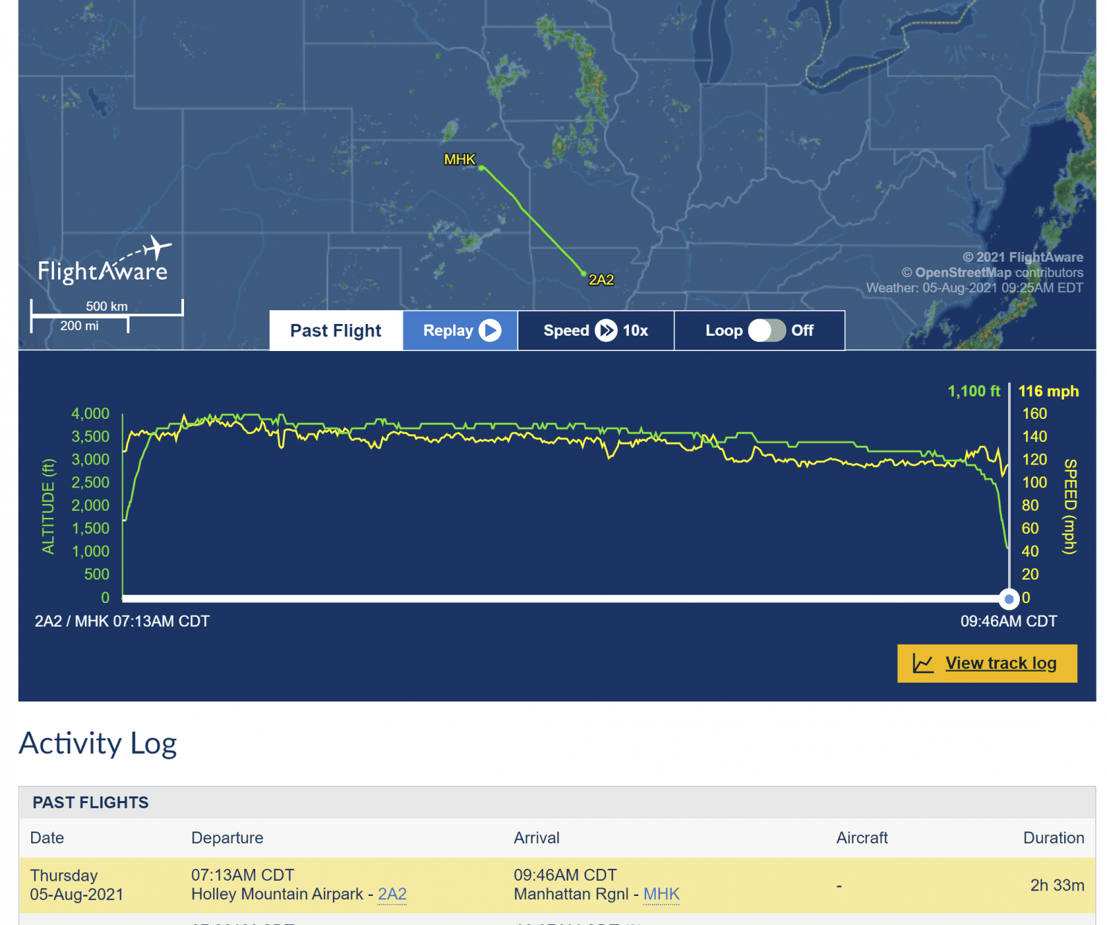Viewport: 1107px width, 925px height.
Task: Select the Thursday 05-Aug-2021 flight row
Action: coord(553,885)
